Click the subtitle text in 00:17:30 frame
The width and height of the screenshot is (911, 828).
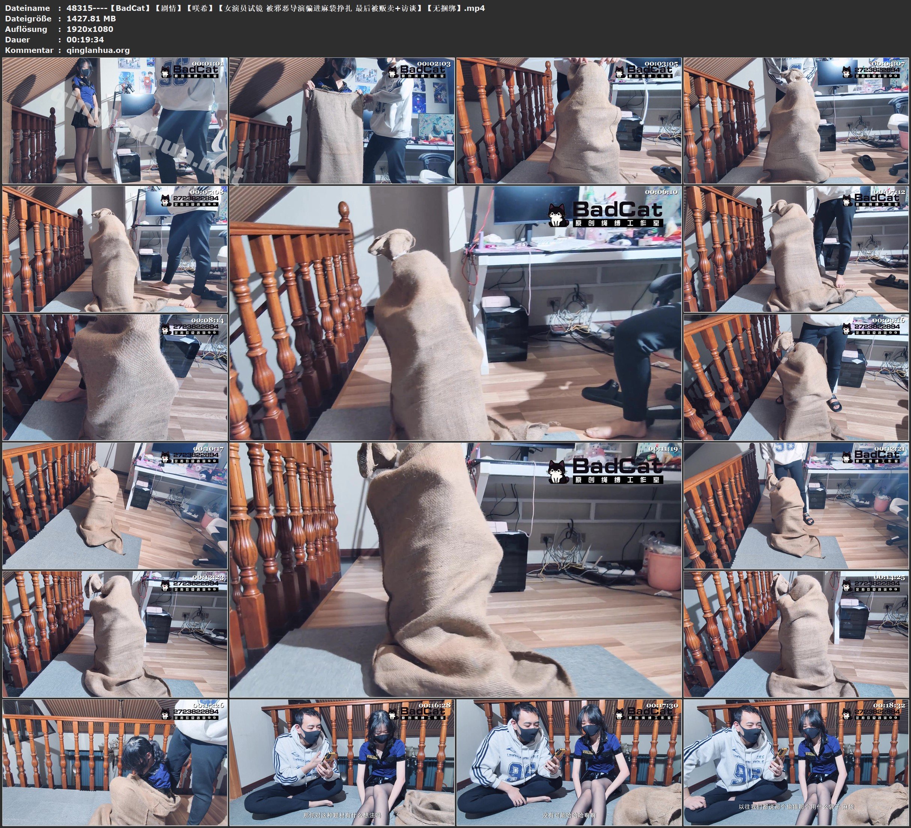(x=569, y=816)
